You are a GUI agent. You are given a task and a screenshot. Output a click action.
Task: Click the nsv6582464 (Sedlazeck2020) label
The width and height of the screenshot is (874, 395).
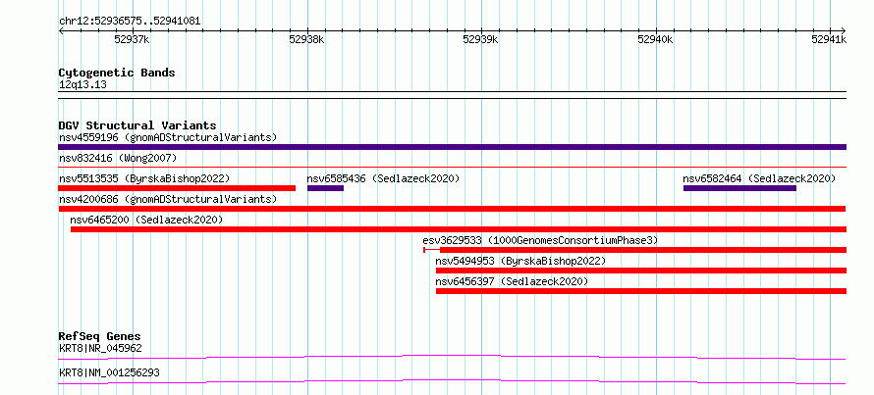(x=759, y=178)
